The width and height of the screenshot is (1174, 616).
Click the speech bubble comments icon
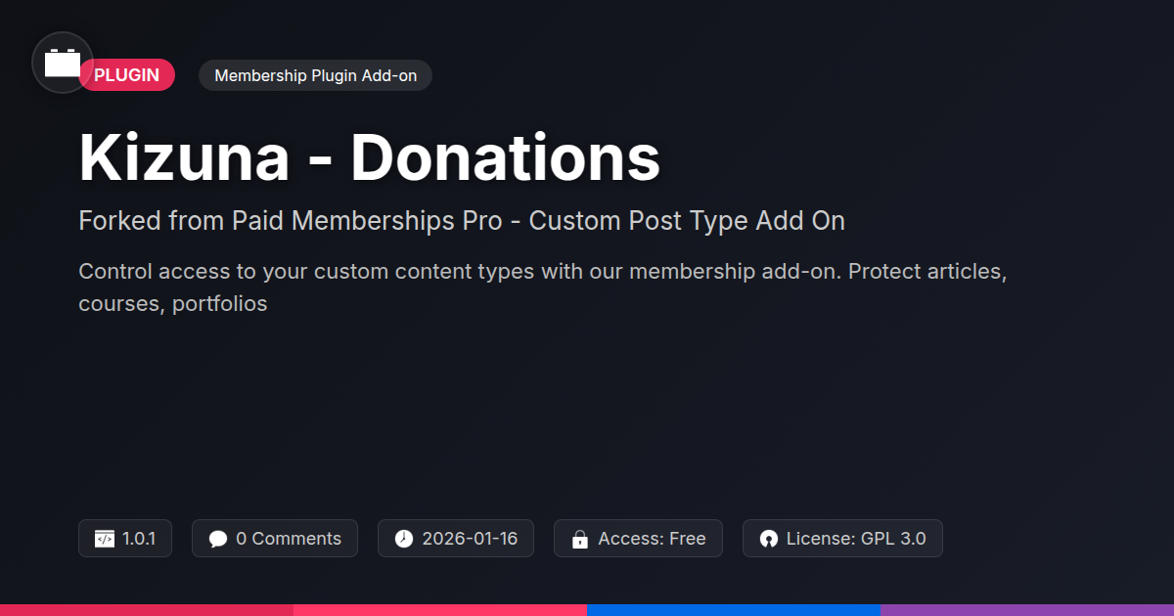[x=218, y=539]
